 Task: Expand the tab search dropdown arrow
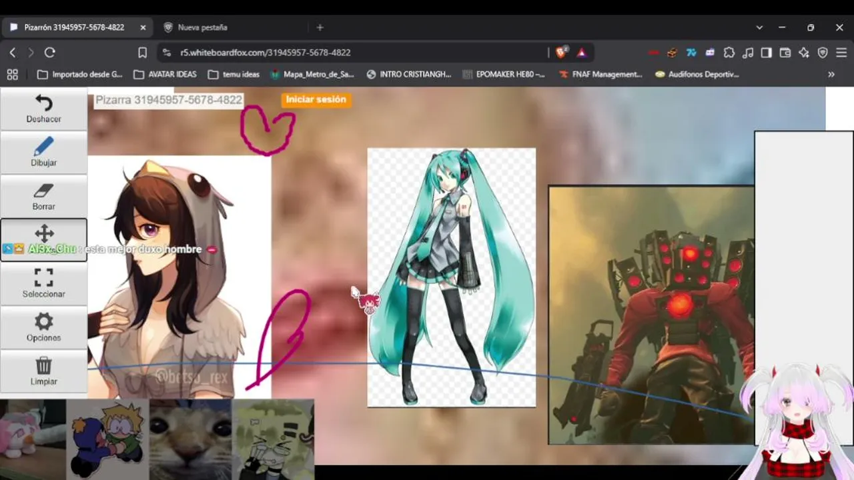(x=759, y=27)
